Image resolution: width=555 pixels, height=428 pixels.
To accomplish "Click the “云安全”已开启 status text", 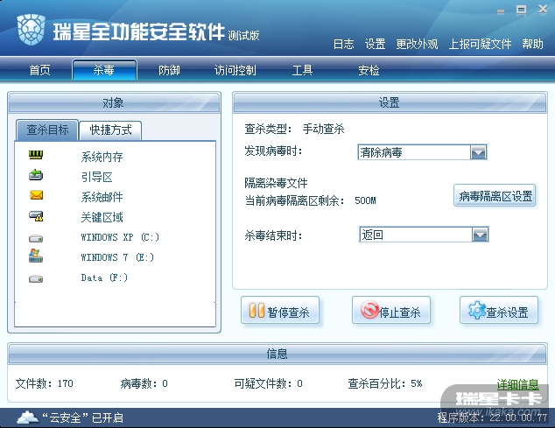I will [83, 417].
